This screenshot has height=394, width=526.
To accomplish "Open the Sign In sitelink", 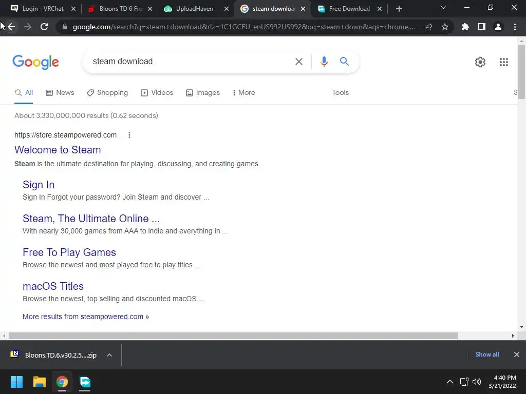I will (x=39, y=185).
